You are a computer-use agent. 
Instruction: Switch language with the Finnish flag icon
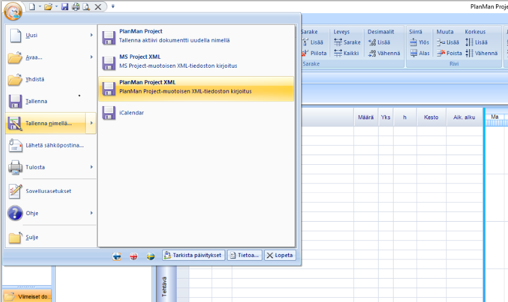[x=117, y=256]
